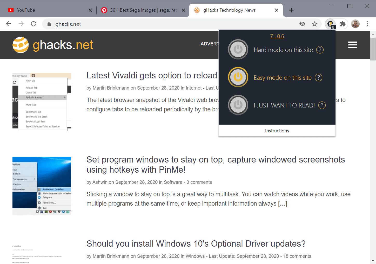
Task: Open the Chrome profile avatar
Action: 355,24
